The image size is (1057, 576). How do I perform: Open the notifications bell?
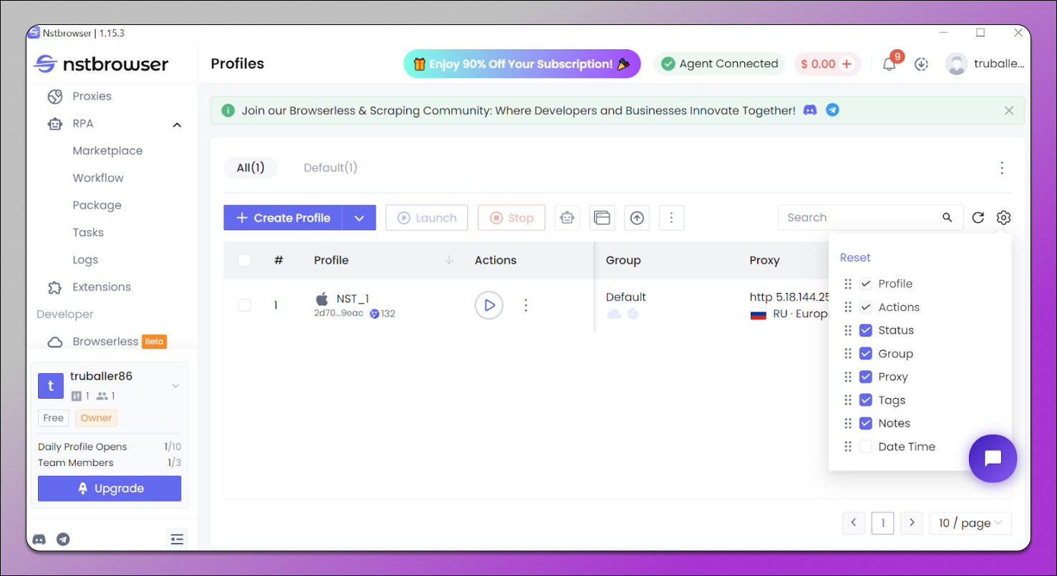(x=889, y=64)
